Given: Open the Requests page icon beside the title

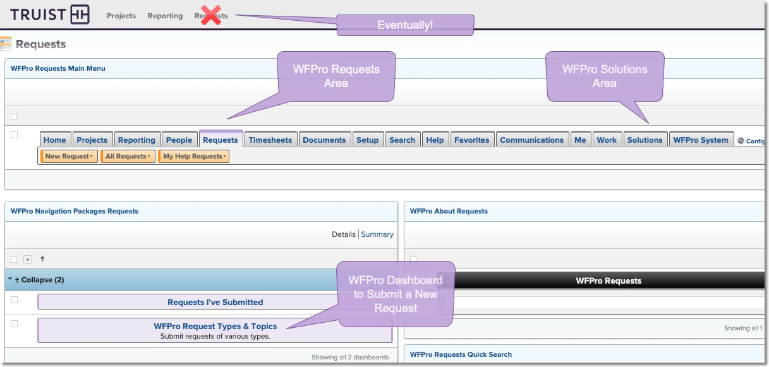Looking at the screenshot, I should tap(6, 44).
